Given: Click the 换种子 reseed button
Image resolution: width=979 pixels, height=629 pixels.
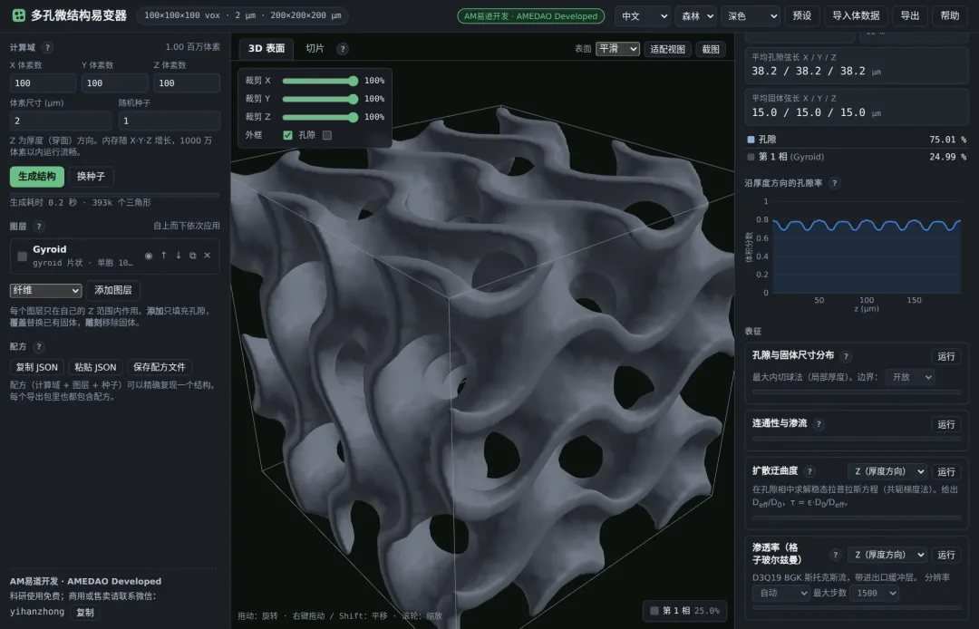Looking at the screenshot, I should point(92,177).
